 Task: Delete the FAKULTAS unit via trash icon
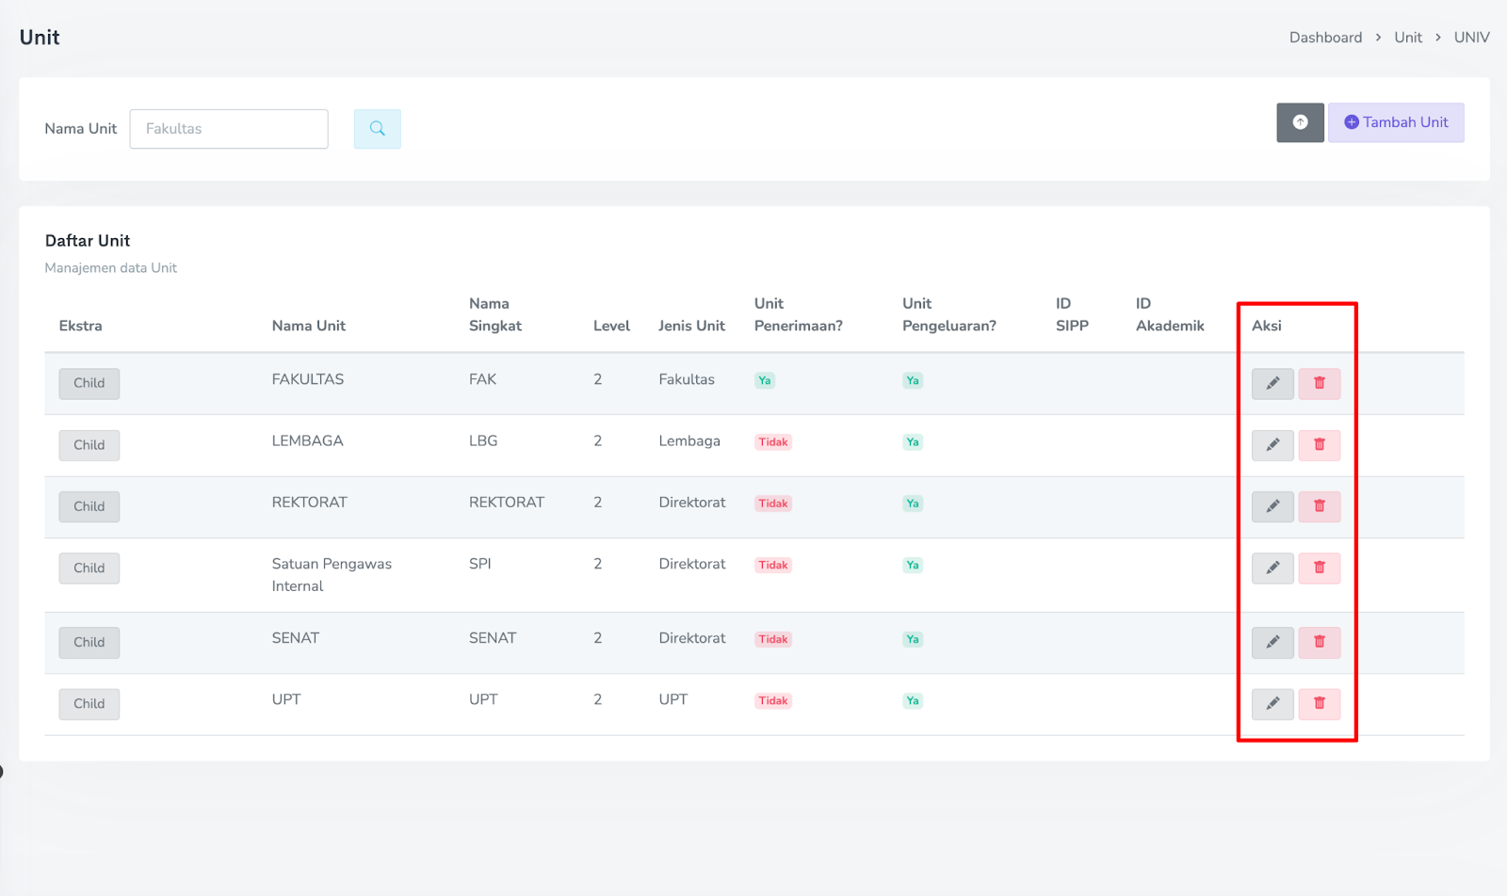point(1319,383)
